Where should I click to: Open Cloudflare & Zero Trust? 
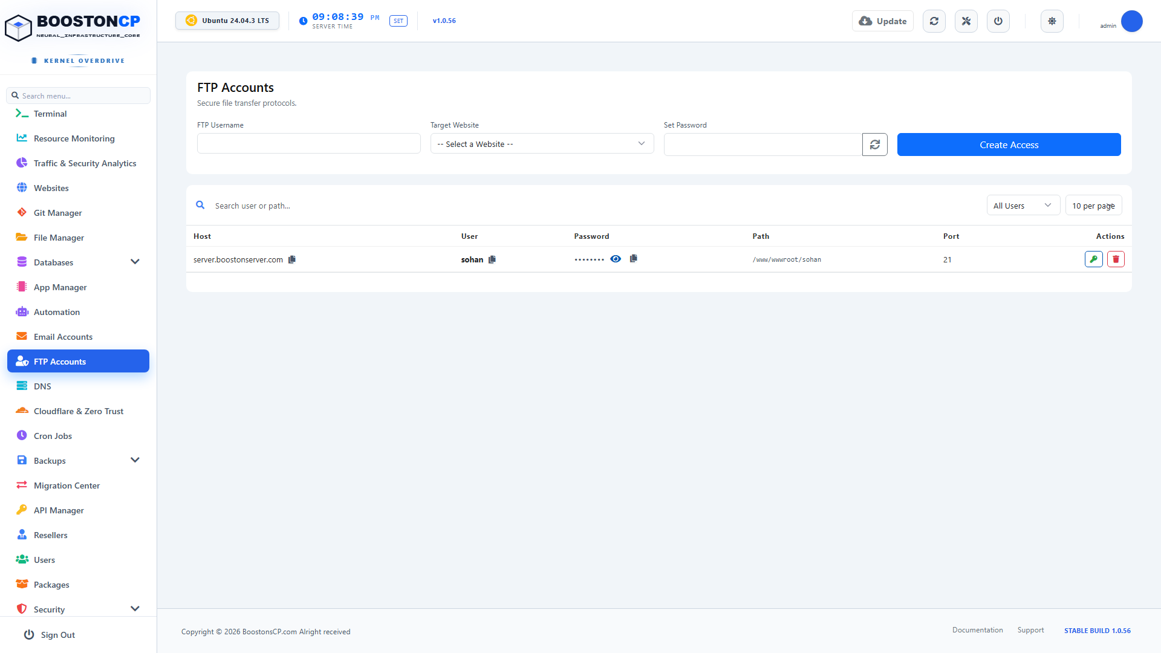click(x=78, y=411)
